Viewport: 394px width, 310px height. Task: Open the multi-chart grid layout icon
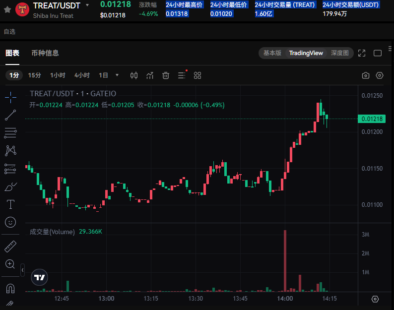197,75
